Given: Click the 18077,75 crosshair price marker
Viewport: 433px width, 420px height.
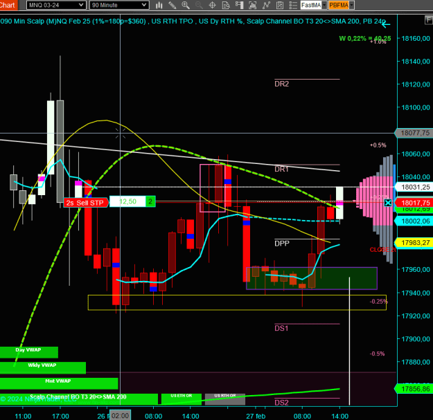Looking at the screenshot, I should click(414, 134).
